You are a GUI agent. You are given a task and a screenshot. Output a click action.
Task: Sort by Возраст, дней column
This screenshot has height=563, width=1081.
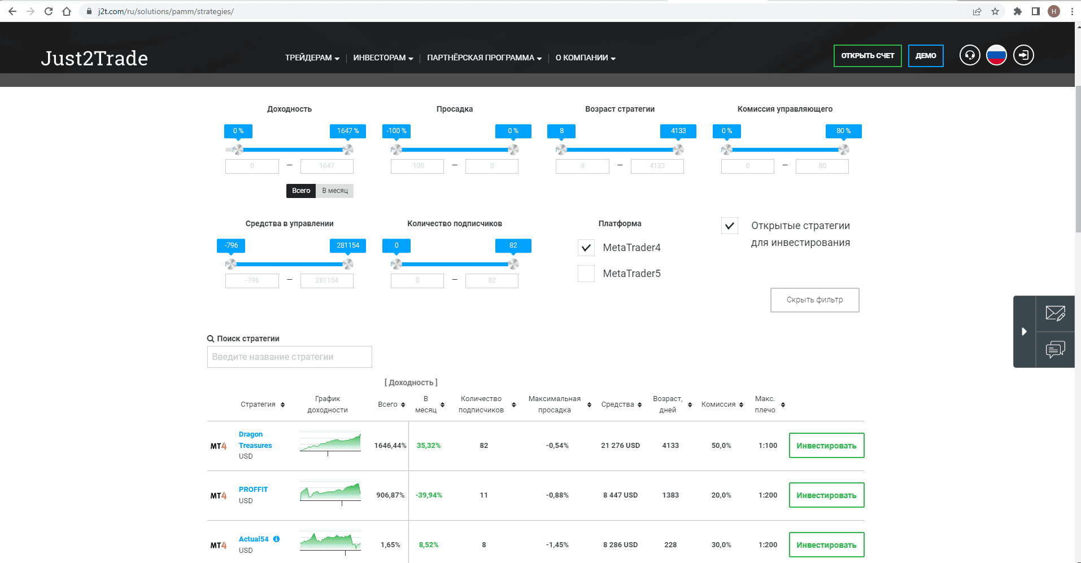(690, 404)
